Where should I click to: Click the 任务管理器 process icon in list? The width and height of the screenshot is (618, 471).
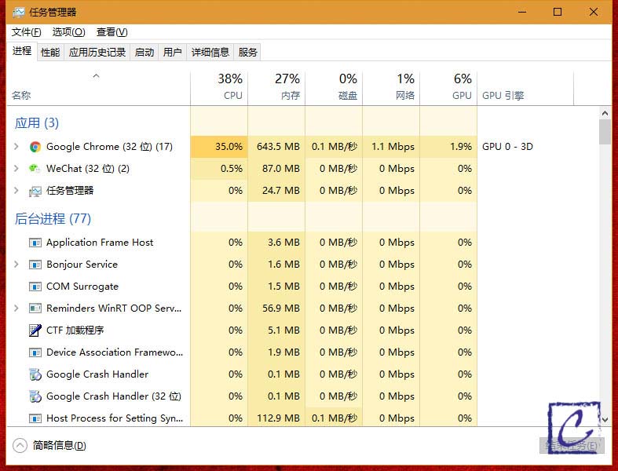click(35, 191)
